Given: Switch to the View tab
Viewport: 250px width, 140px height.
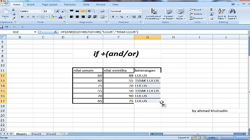Looking at the screenshot, I should click(x=115, y=4).
